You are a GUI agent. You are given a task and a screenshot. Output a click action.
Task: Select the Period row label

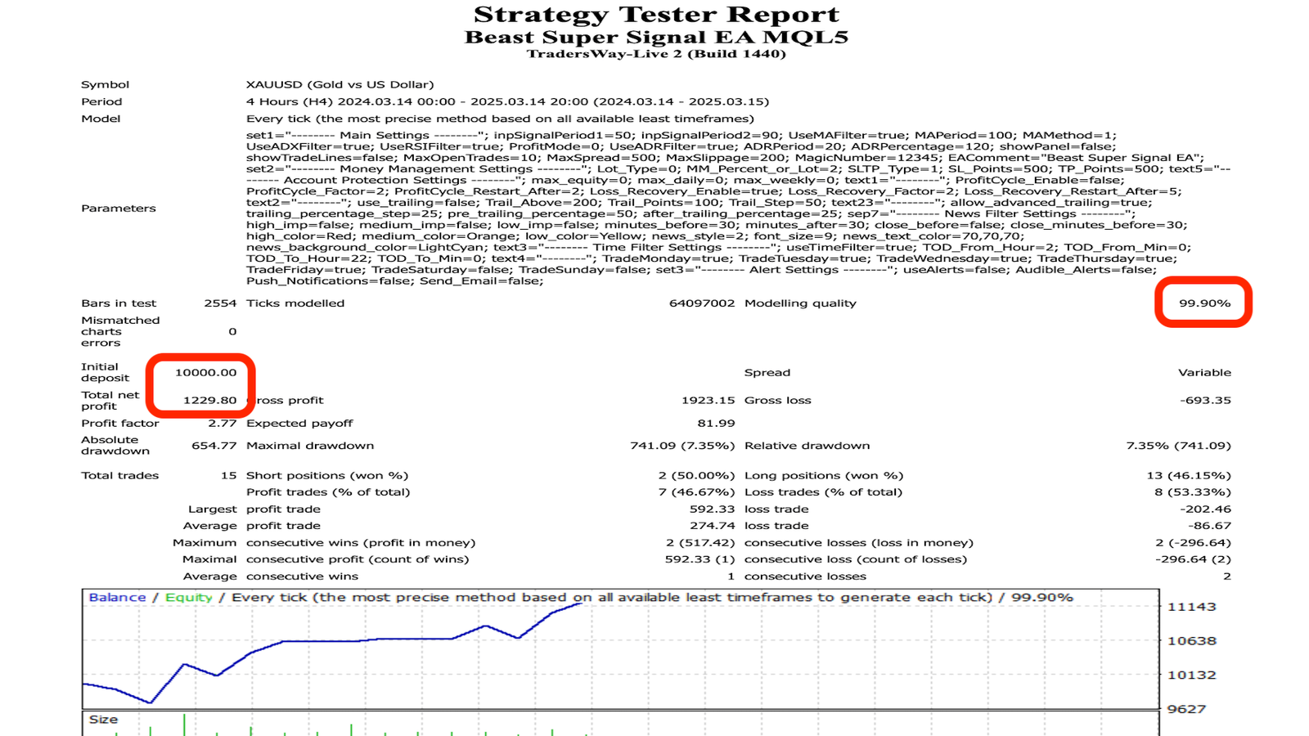point(101,101)
